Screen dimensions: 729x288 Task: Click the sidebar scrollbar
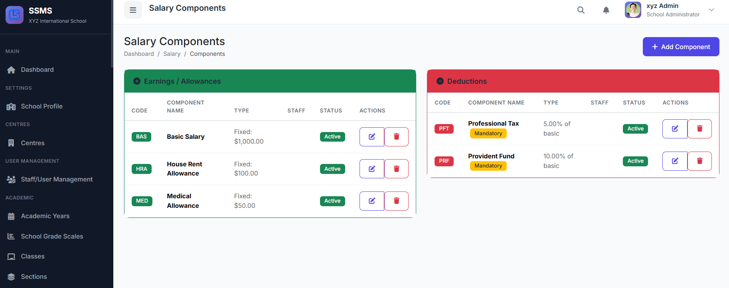coord(112,34)
